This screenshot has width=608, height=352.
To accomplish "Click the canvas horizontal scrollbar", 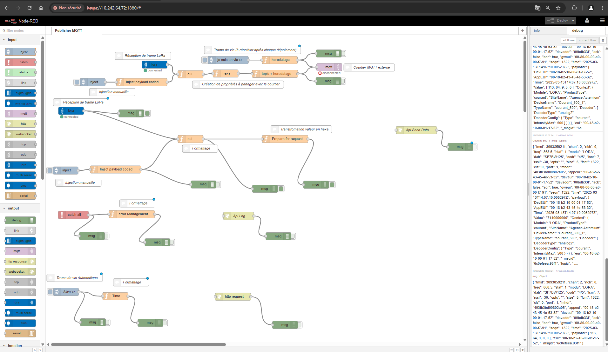I will [x=138, y=344].
